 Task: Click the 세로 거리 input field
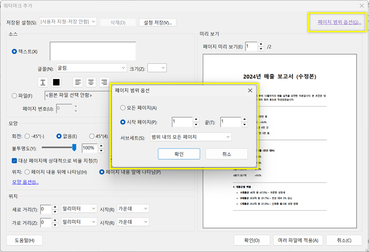(x=46, y=209)
